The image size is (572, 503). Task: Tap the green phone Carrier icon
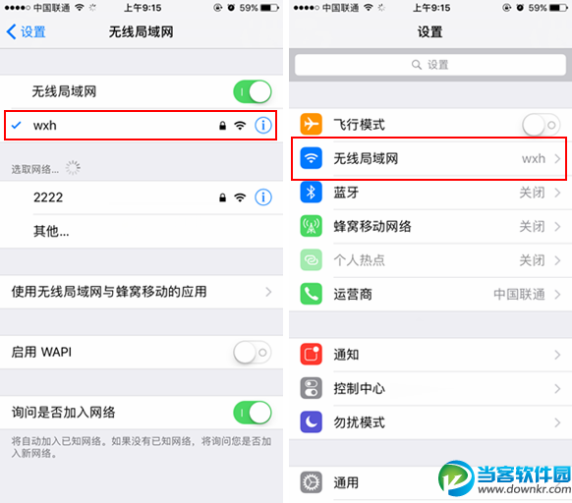pos(311,294)
